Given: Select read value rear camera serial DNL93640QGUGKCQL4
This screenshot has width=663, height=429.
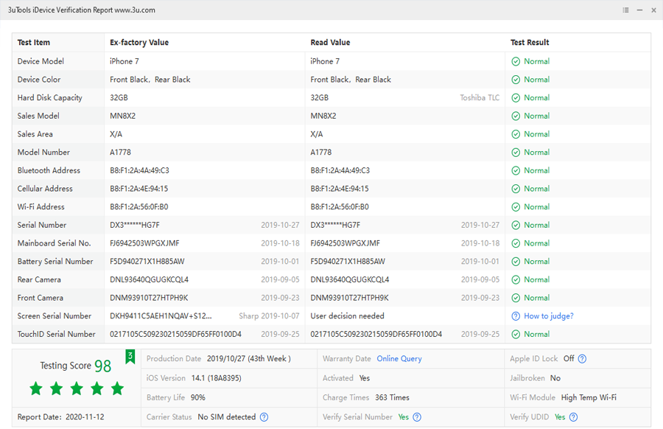Looking at the screenshot, I should 350,279.
